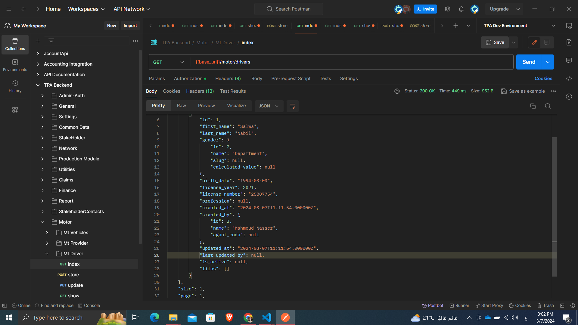
Task: Switch to the Test Results response tab
Action: point(233,91)
